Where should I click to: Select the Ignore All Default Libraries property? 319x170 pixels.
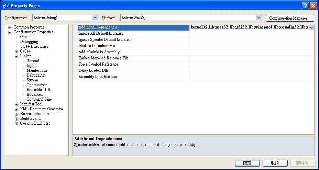[101, 33]
